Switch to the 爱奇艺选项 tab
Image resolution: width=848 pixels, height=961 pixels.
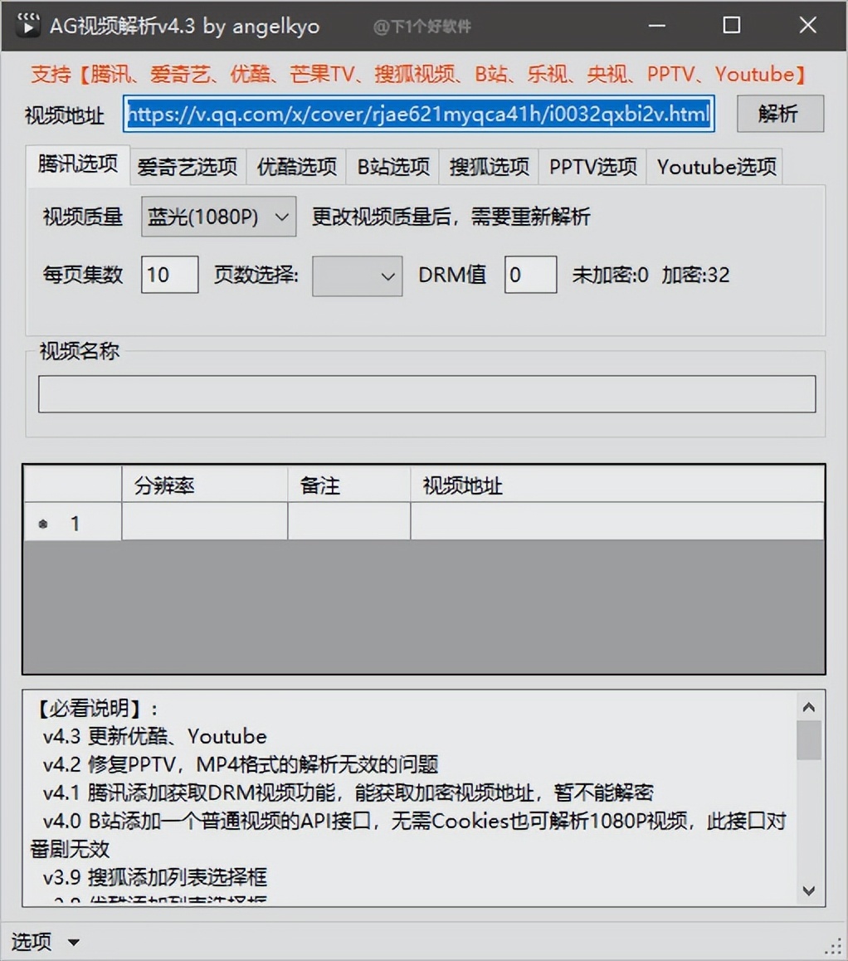(187, 166)
